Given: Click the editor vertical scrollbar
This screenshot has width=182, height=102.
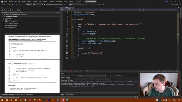Looking at the screenshot, I should click(x=178, y=39).
